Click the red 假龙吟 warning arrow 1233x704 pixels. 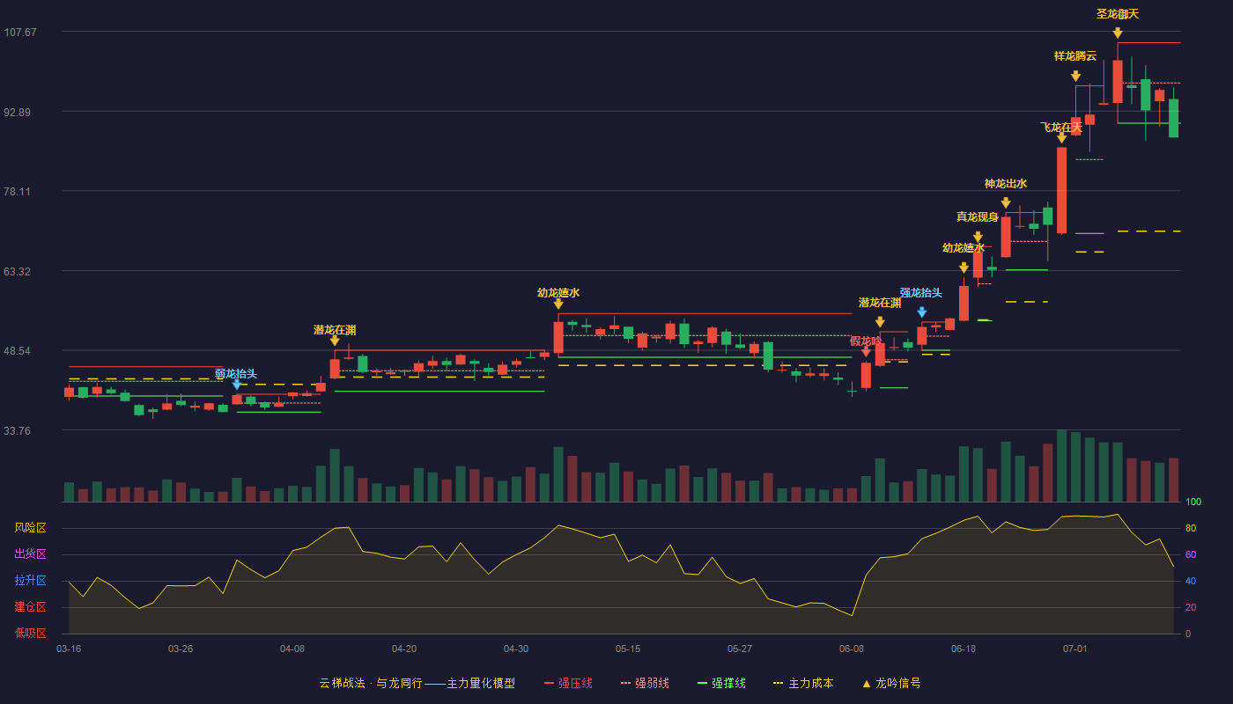coord(866,351)
